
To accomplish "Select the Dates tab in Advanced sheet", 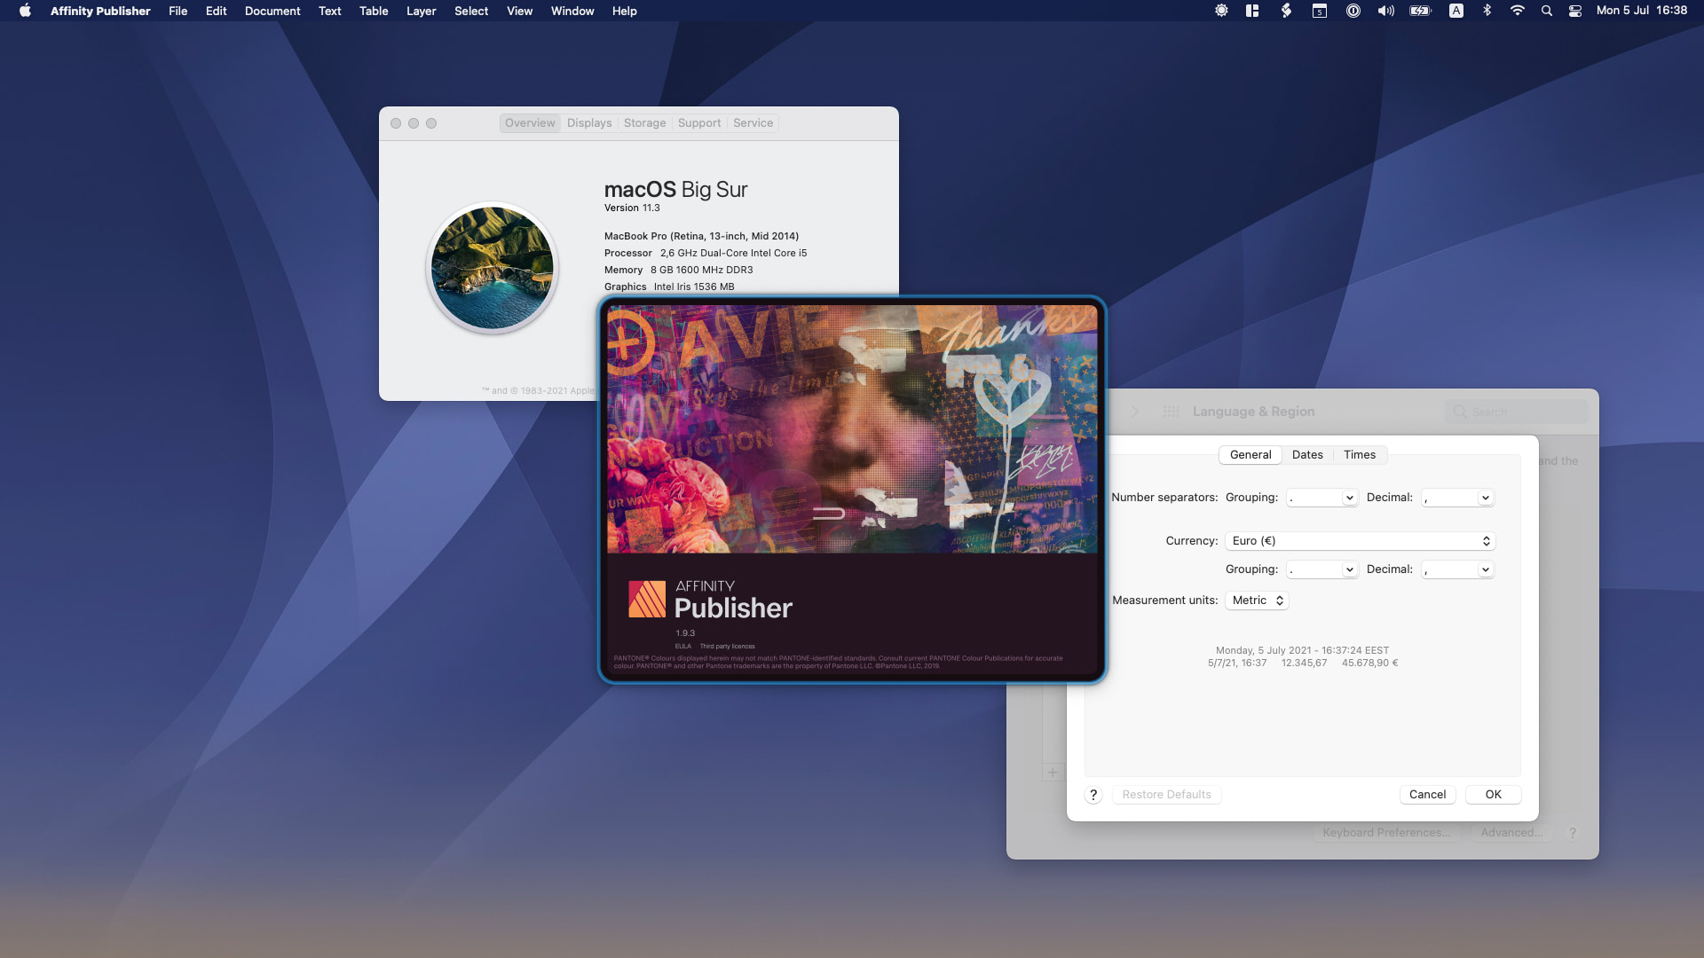I will point(1307,455).
